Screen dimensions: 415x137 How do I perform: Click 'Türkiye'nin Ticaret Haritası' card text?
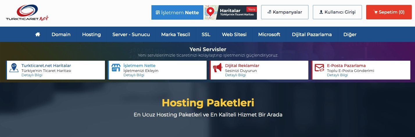46,71
